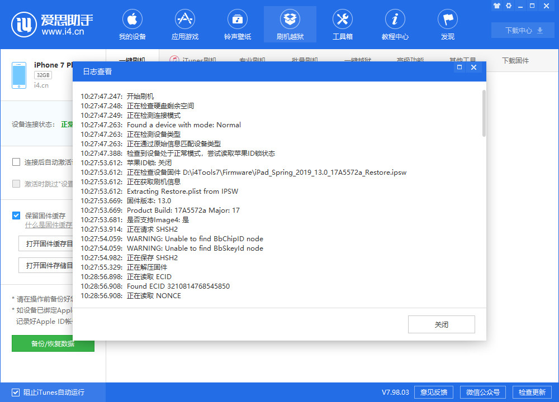This screenshot has height=402, width=559.
Task: Click version label V7.98.03
Action: [395, 393]
